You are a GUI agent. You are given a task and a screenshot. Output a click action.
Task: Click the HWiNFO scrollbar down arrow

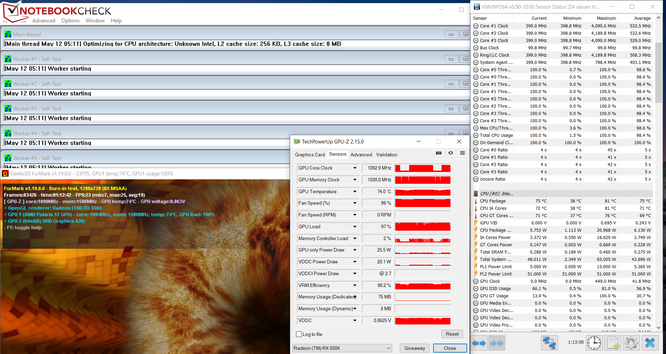(x=658, y=327)
